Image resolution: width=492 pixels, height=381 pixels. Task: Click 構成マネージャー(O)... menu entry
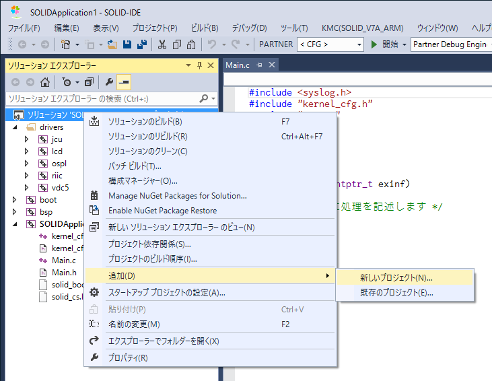(143, 181)
